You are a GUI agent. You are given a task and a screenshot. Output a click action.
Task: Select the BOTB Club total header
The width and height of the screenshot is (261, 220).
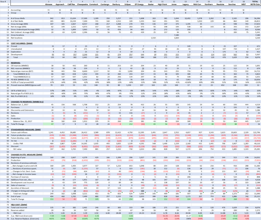pyautogui.click(x=255, y=4)
